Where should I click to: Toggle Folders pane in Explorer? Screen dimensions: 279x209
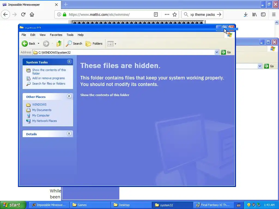point(94,44)
